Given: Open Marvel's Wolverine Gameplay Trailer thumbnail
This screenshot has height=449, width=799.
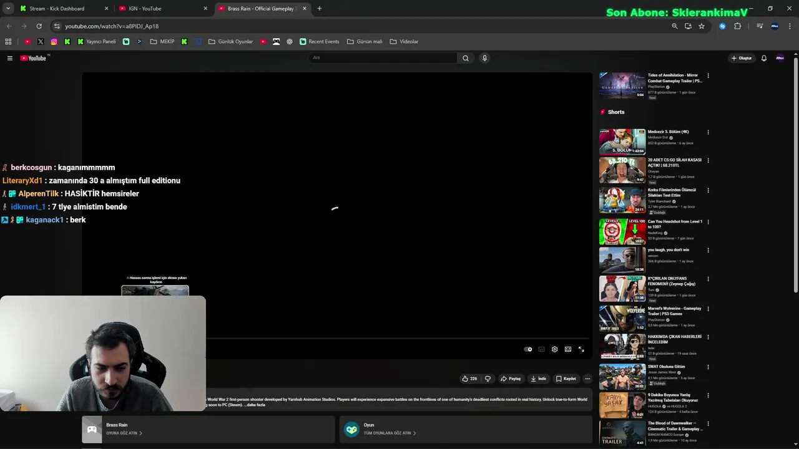Looking at the screenshot, I should (622, 318).
